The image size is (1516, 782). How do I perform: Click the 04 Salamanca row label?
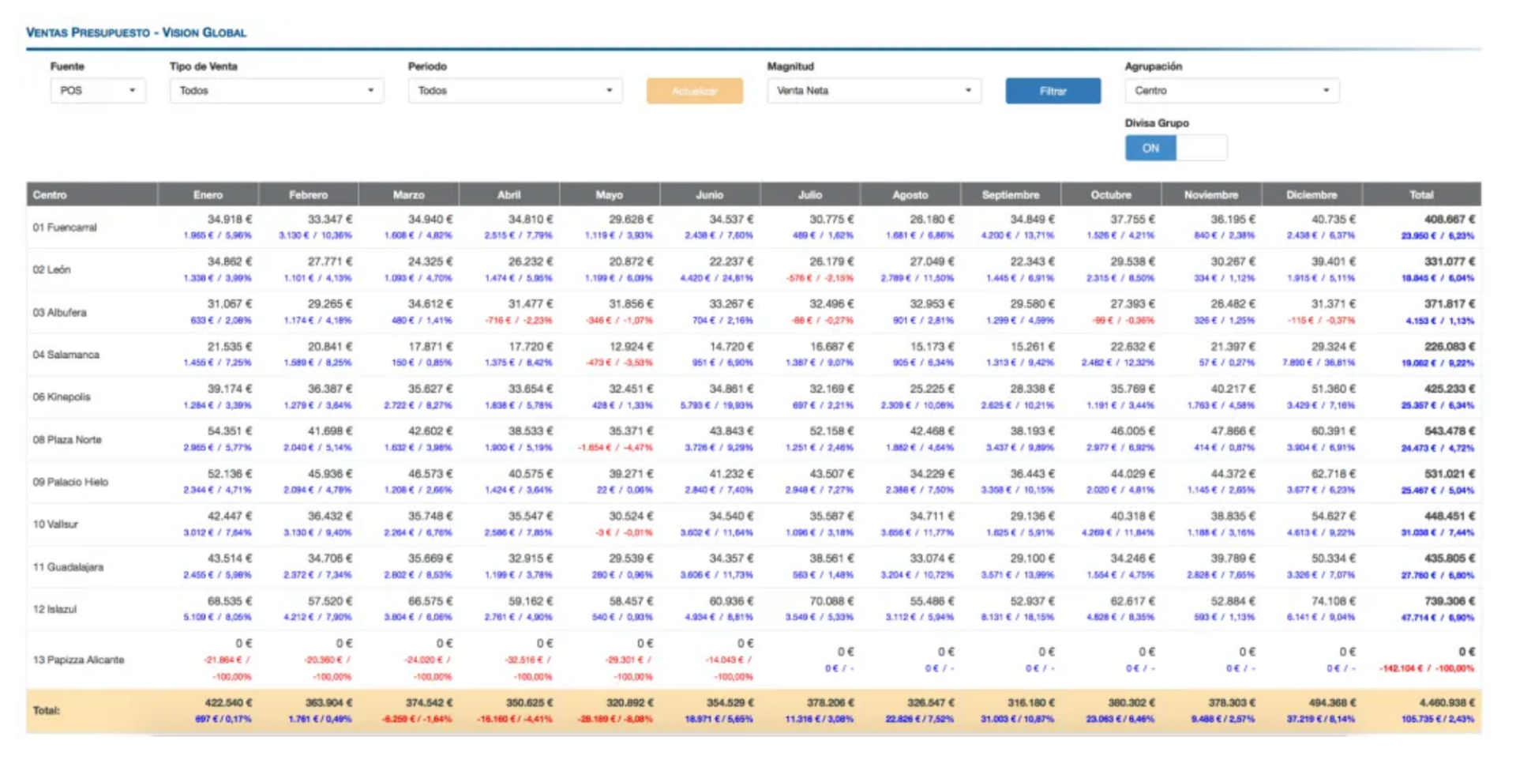(66, 355)
